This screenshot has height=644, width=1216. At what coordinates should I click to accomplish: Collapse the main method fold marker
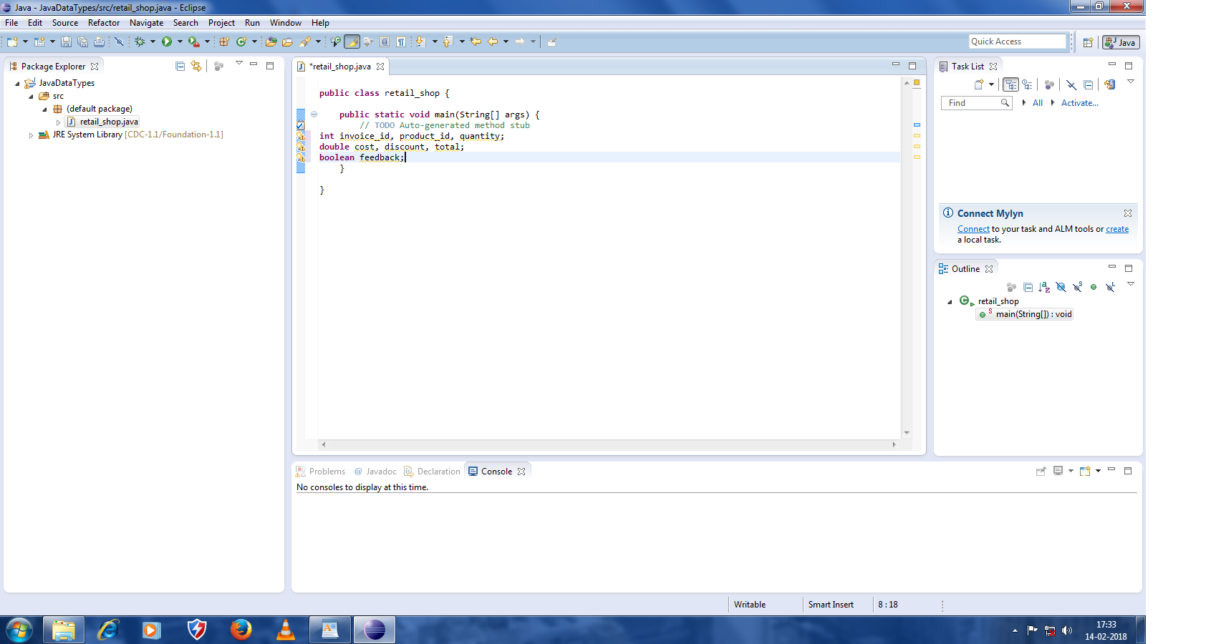coord(314,114)
